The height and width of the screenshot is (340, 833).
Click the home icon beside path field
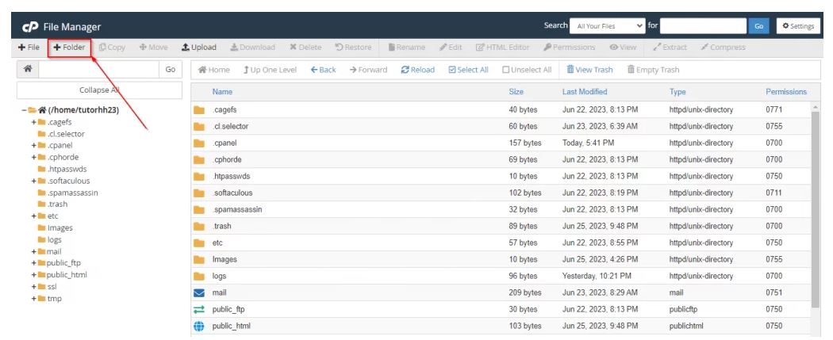27,70
